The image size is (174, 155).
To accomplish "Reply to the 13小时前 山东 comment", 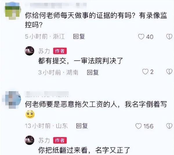I will 82,126.
